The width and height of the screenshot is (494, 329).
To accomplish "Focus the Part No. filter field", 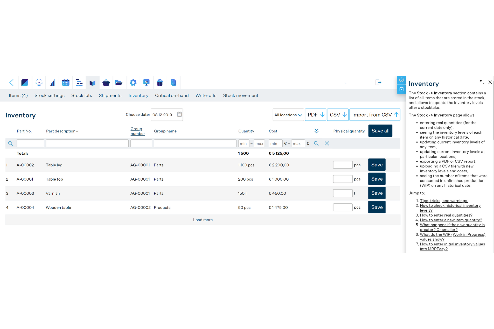I will (30, 143).
